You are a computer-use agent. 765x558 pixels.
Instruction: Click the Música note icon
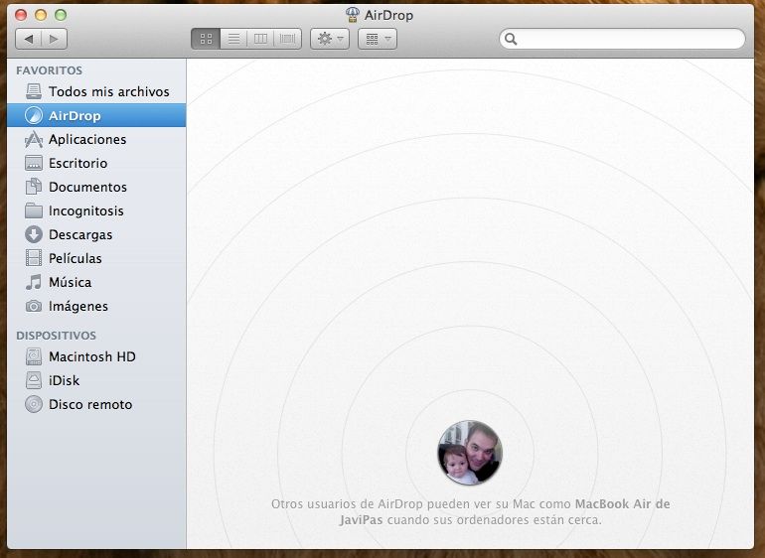[34, 282]
